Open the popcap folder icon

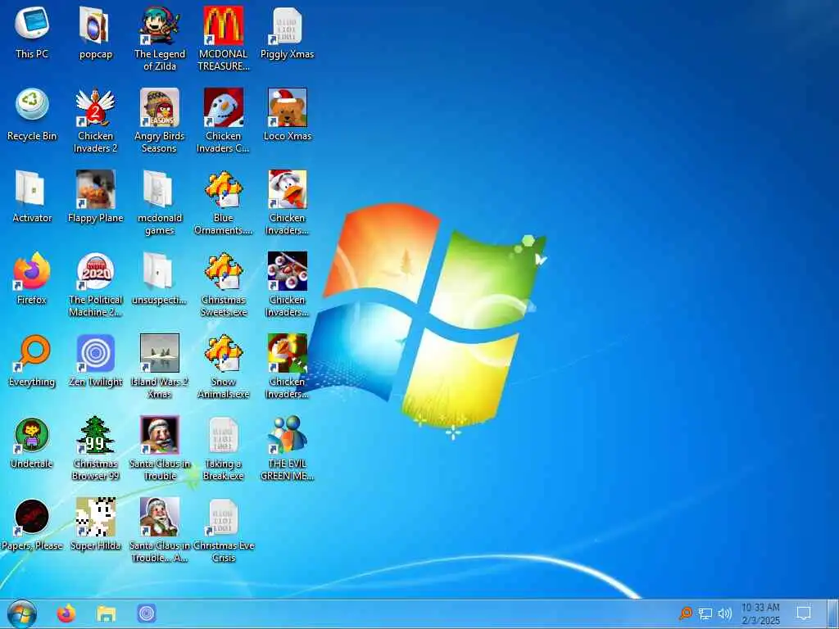(x=95, y=33)
